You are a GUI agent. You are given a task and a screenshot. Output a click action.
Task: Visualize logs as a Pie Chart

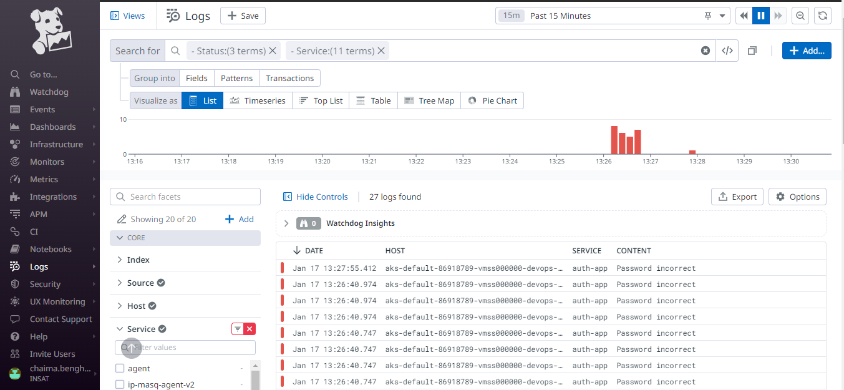coord(492,100)
